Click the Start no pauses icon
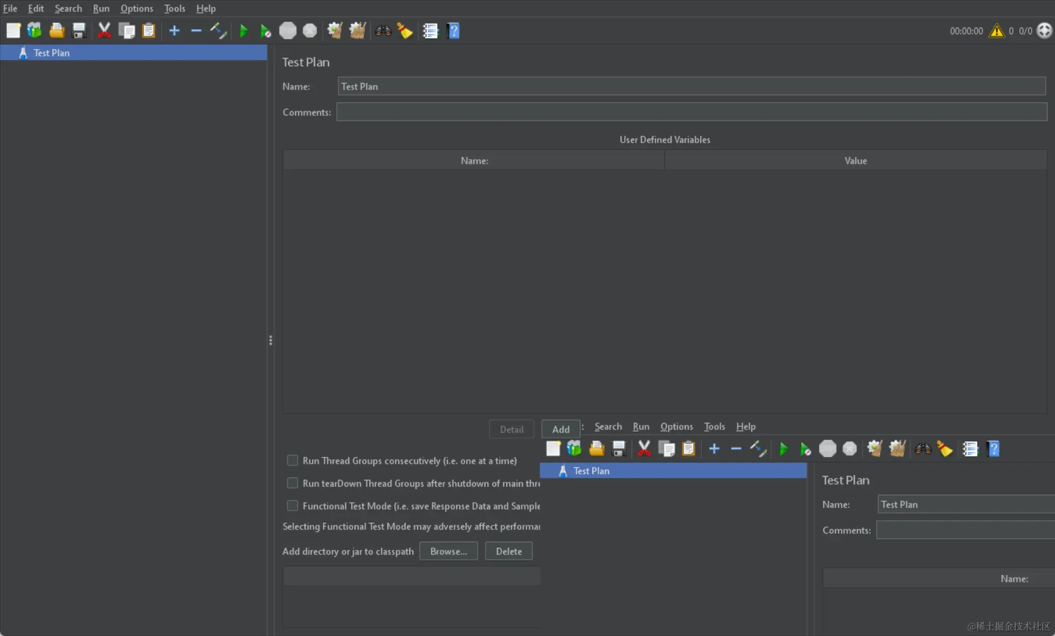Viewport: 1055px width, 636px height. point(265,31)
